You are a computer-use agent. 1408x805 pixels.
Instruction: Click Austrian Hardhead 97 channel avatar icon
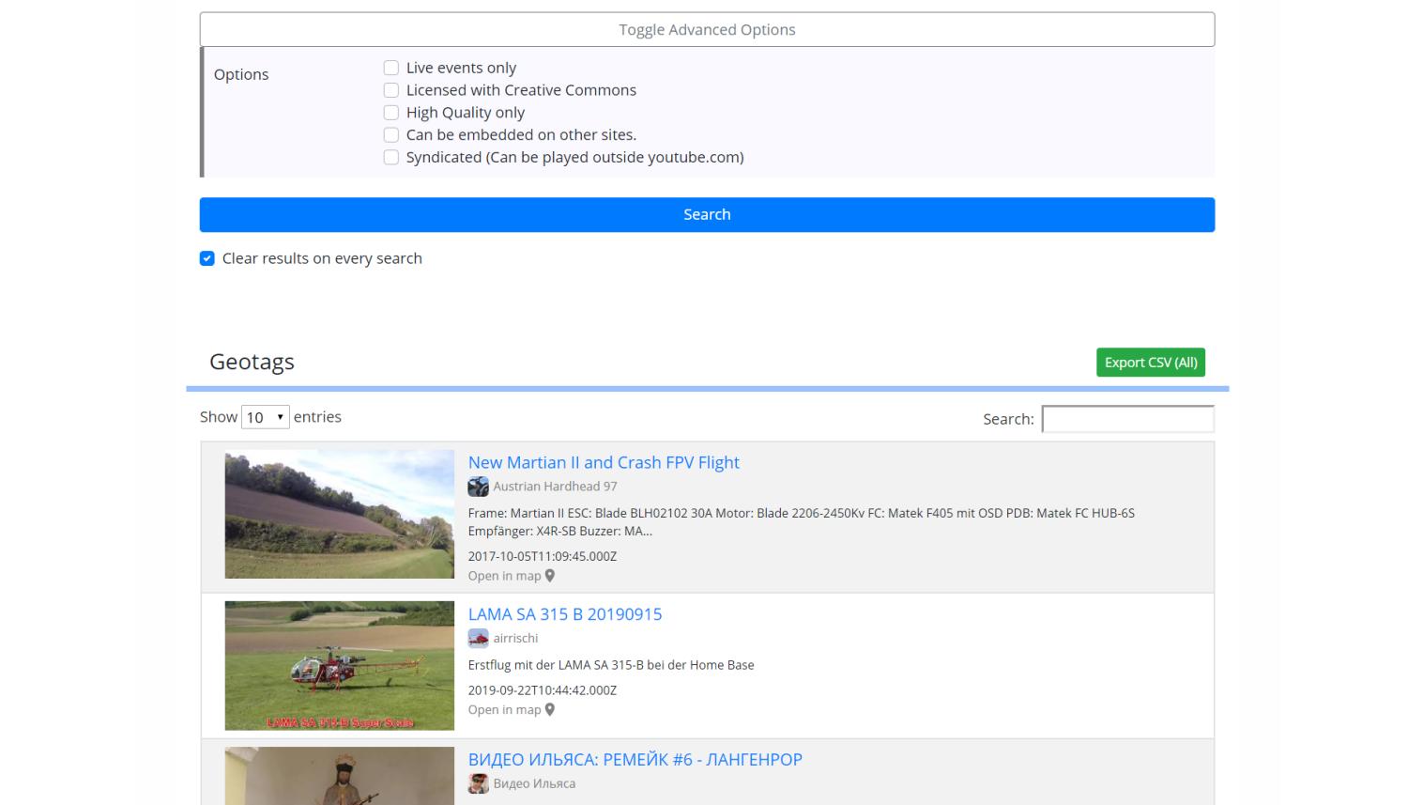[478, 487]
